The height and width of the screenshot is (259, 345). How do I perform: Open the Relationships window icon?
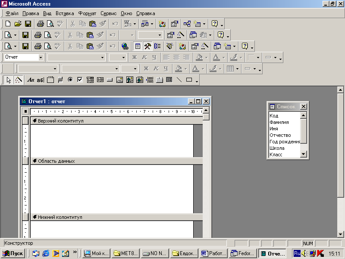point(187,24)
